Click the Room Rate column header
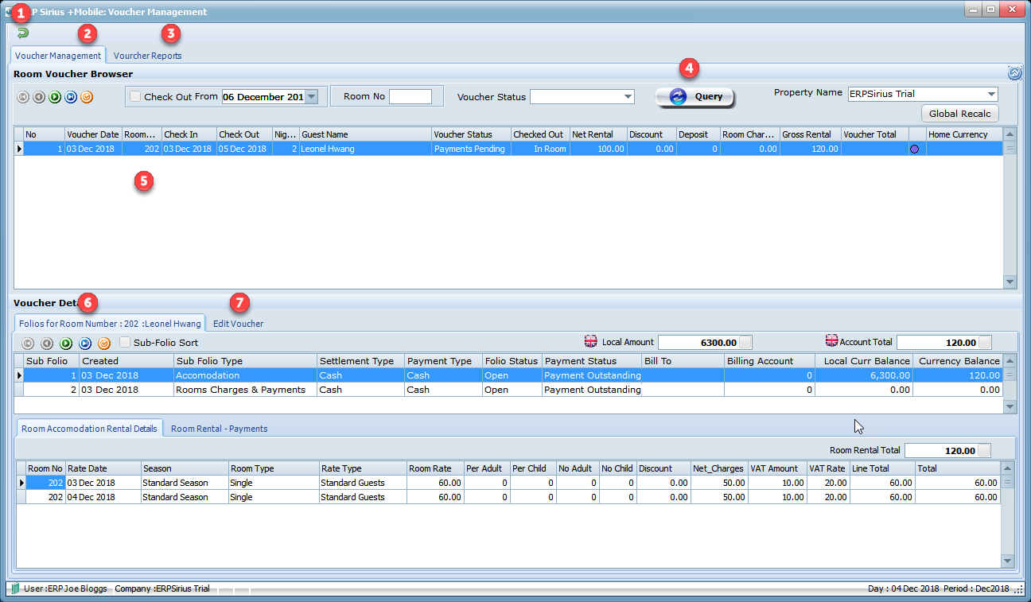This screenshot has width=1031, height=602. [x=435, y=468]
